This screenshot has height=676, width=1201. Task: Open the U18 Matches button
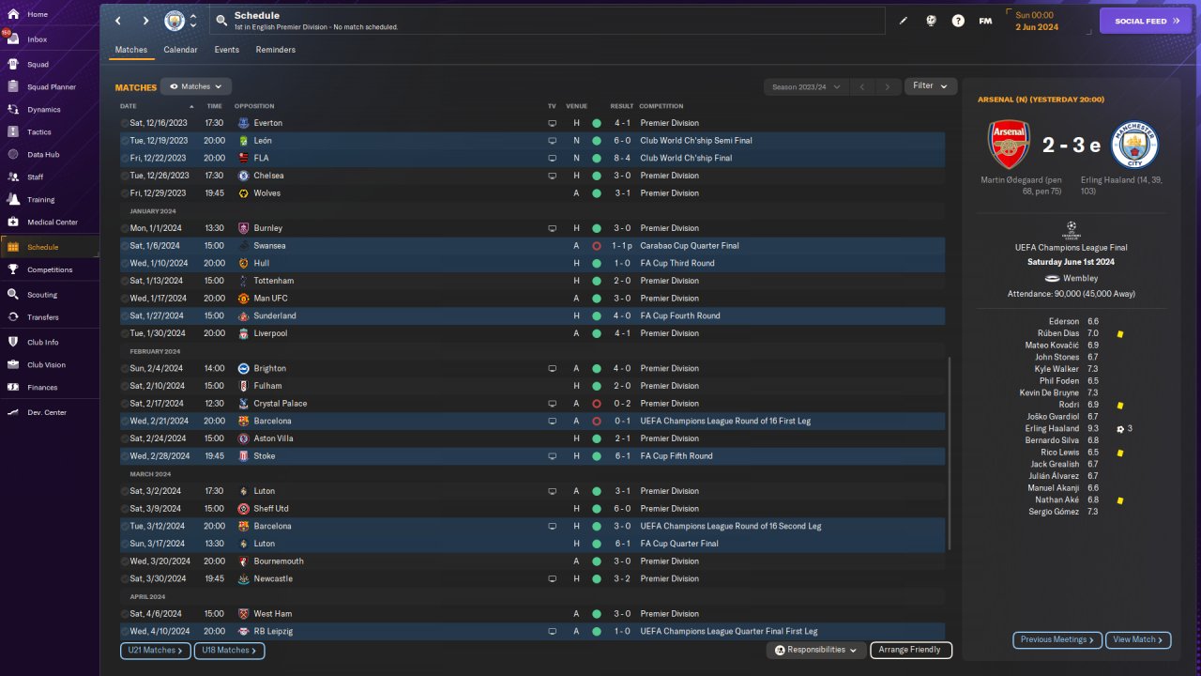(x=229, y=650)
